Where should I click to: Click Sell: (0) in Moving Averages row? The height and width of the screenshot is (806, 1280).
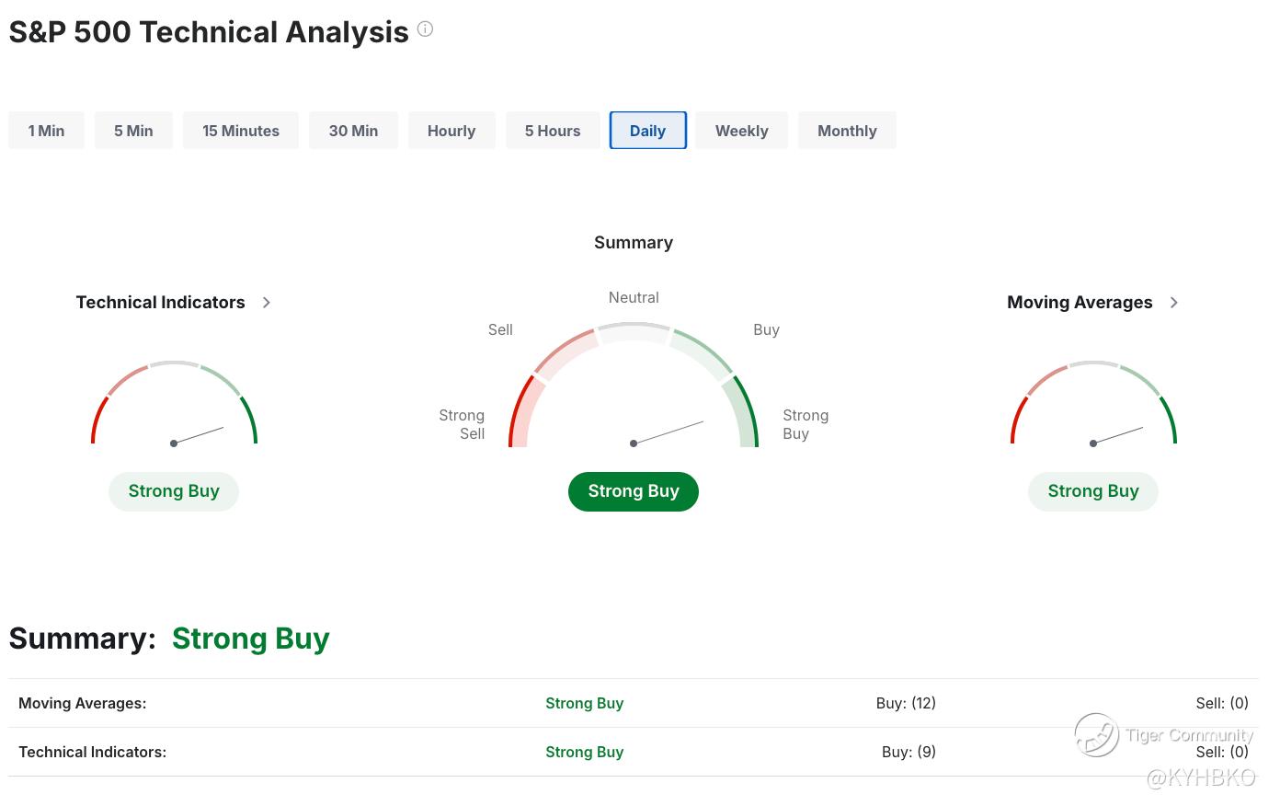[1222, 704]
